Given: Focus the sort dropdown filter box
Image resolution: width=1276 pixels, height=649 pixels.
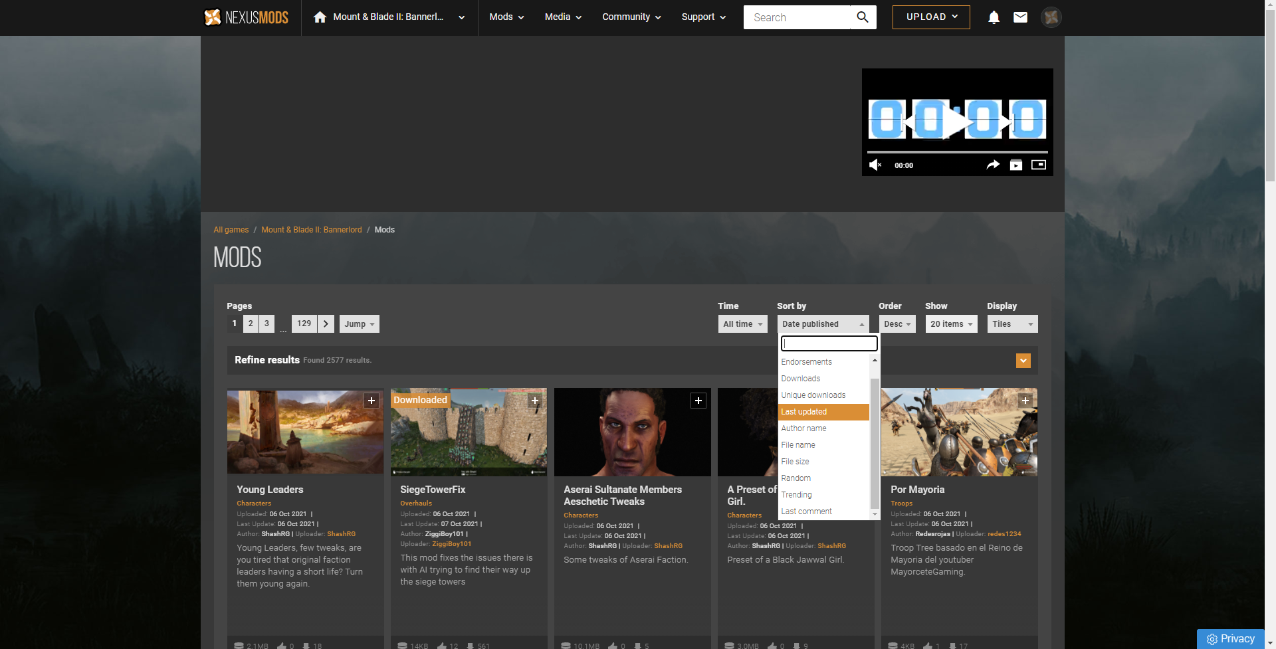Looking at the screenshot, I should (x=829, y=343).
